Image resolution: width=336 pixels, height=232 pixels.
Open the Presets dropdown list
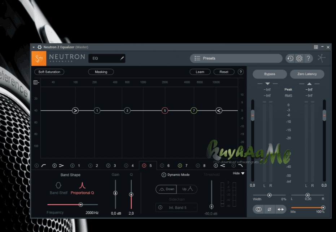pos(236,58)
